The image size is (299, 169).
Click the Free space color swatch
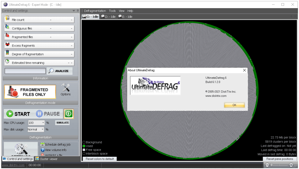(84, 150)
